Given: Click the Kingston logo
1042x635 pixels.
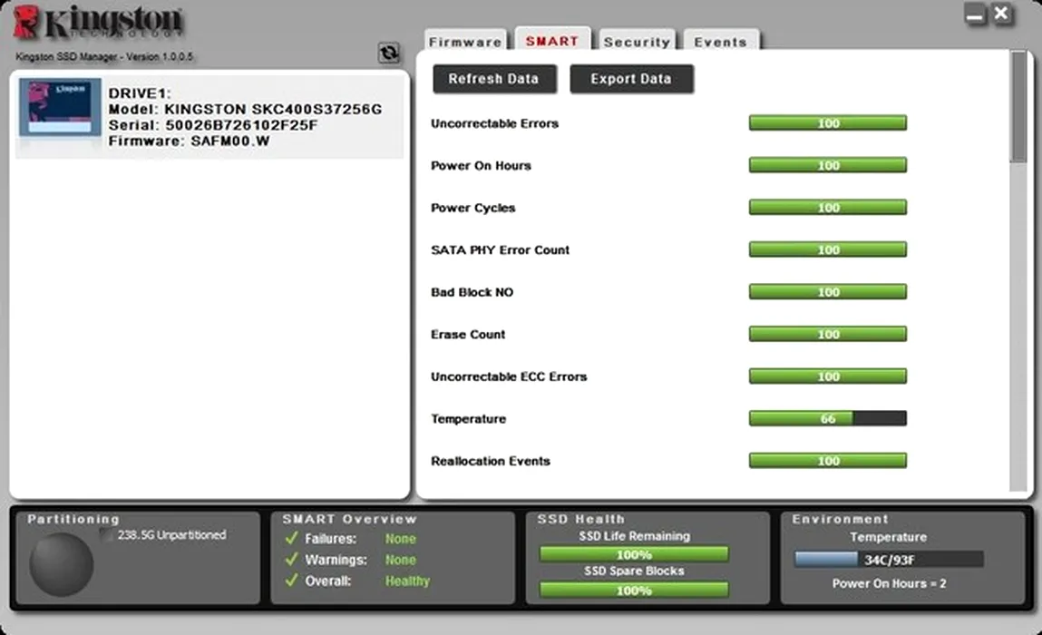Looking at the screenshot, I should click(99, 24).
